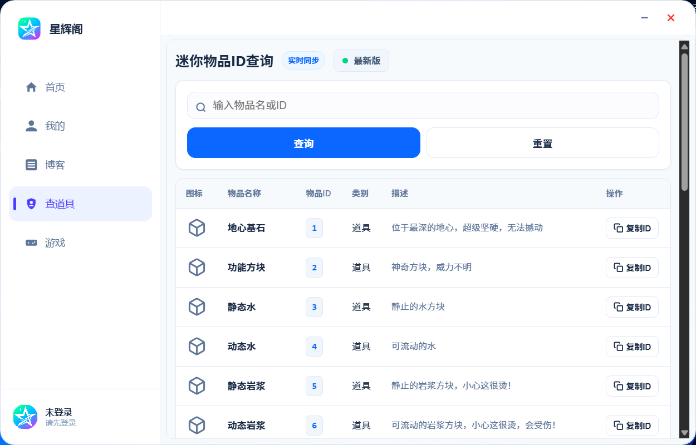Viewport: 696px width, 445px height.
Task: Click the 物品名称 column header
Action: pyautogui.click(x=244, y=194)
